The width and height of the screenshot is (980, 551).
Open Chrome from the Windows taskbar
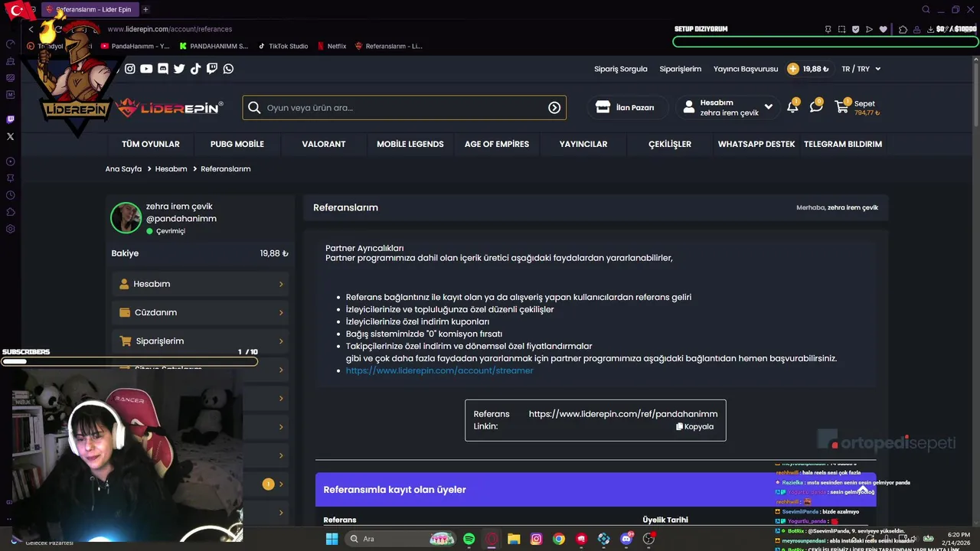(559, 539)
